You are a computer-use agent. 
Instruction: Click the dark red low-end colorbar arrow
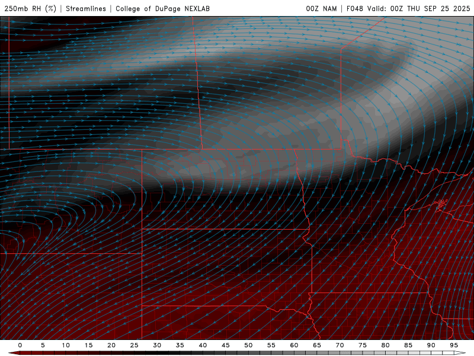pyautogui.click(x=14, y=353)
